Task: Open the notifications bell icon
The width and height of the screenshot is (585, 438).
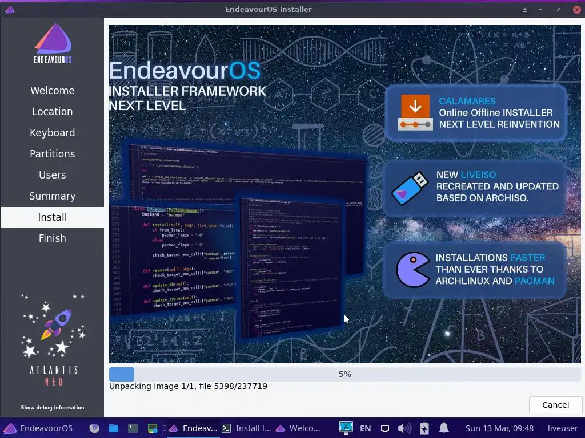Action: tap(444, 428)
